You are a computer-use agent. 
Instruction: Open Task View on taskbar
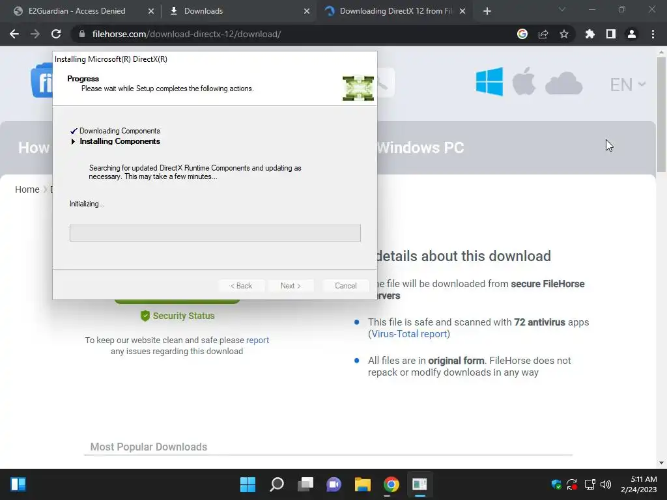pyautogui.click(x=305, y=484)
